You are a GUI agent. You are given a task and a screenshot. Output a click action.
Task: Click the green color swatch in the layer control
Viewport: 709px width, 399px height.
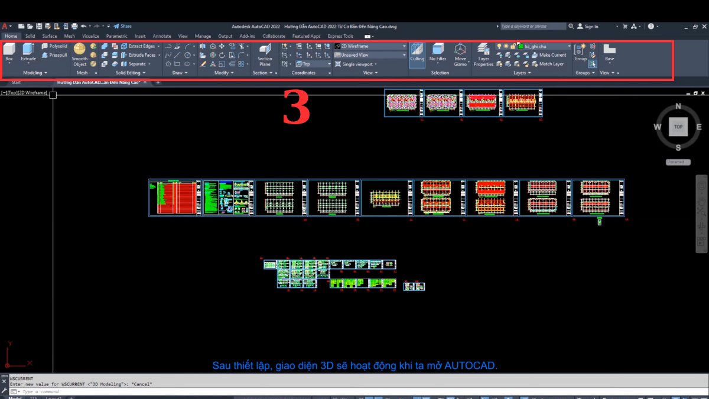coord(520,46)
